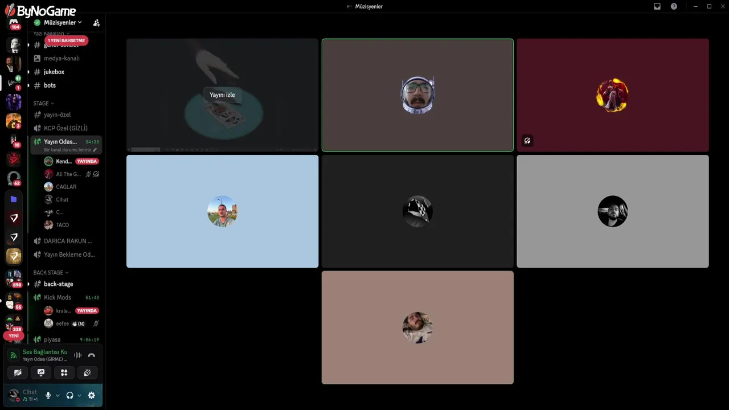Open the server folder with purple icon

[14, 199]
